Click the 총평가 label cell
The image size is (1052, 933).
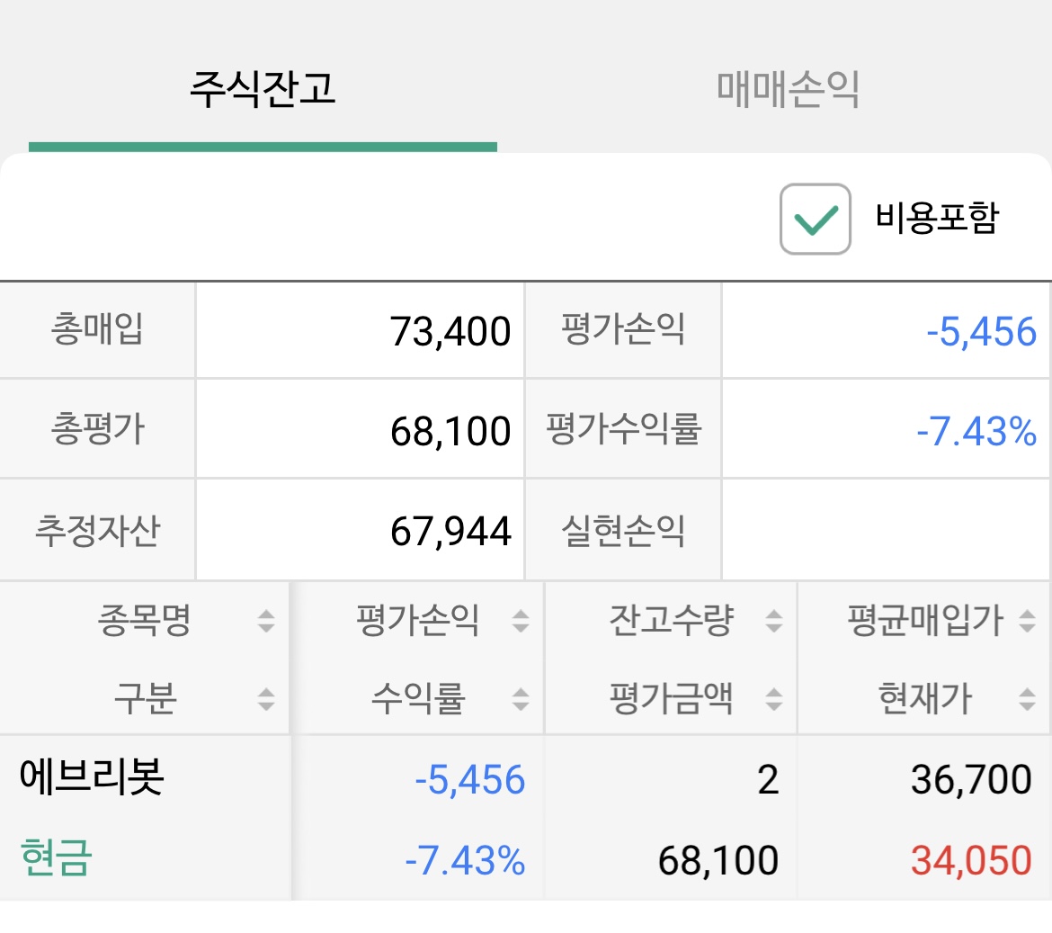(x=97, y=429)
